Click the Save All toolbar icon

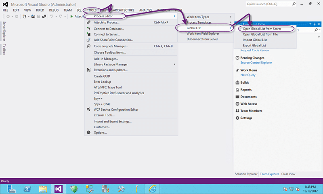(x=44, y=16)
